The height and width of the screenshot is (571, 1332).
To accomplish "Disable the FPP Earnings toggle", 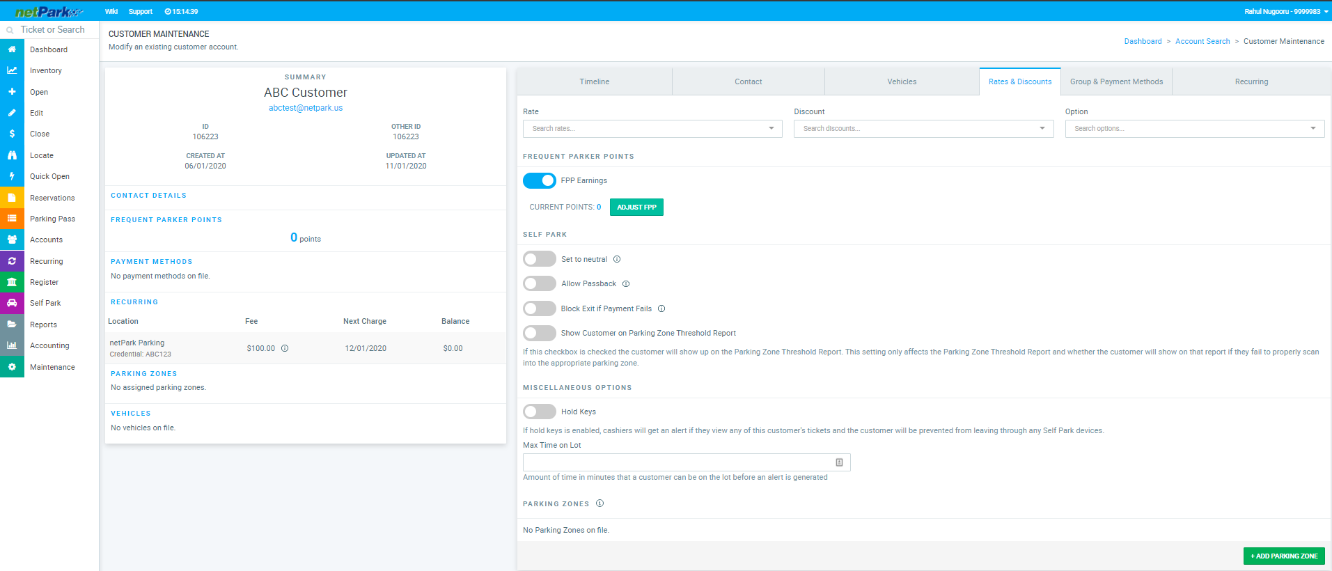I will click(540, 180).
